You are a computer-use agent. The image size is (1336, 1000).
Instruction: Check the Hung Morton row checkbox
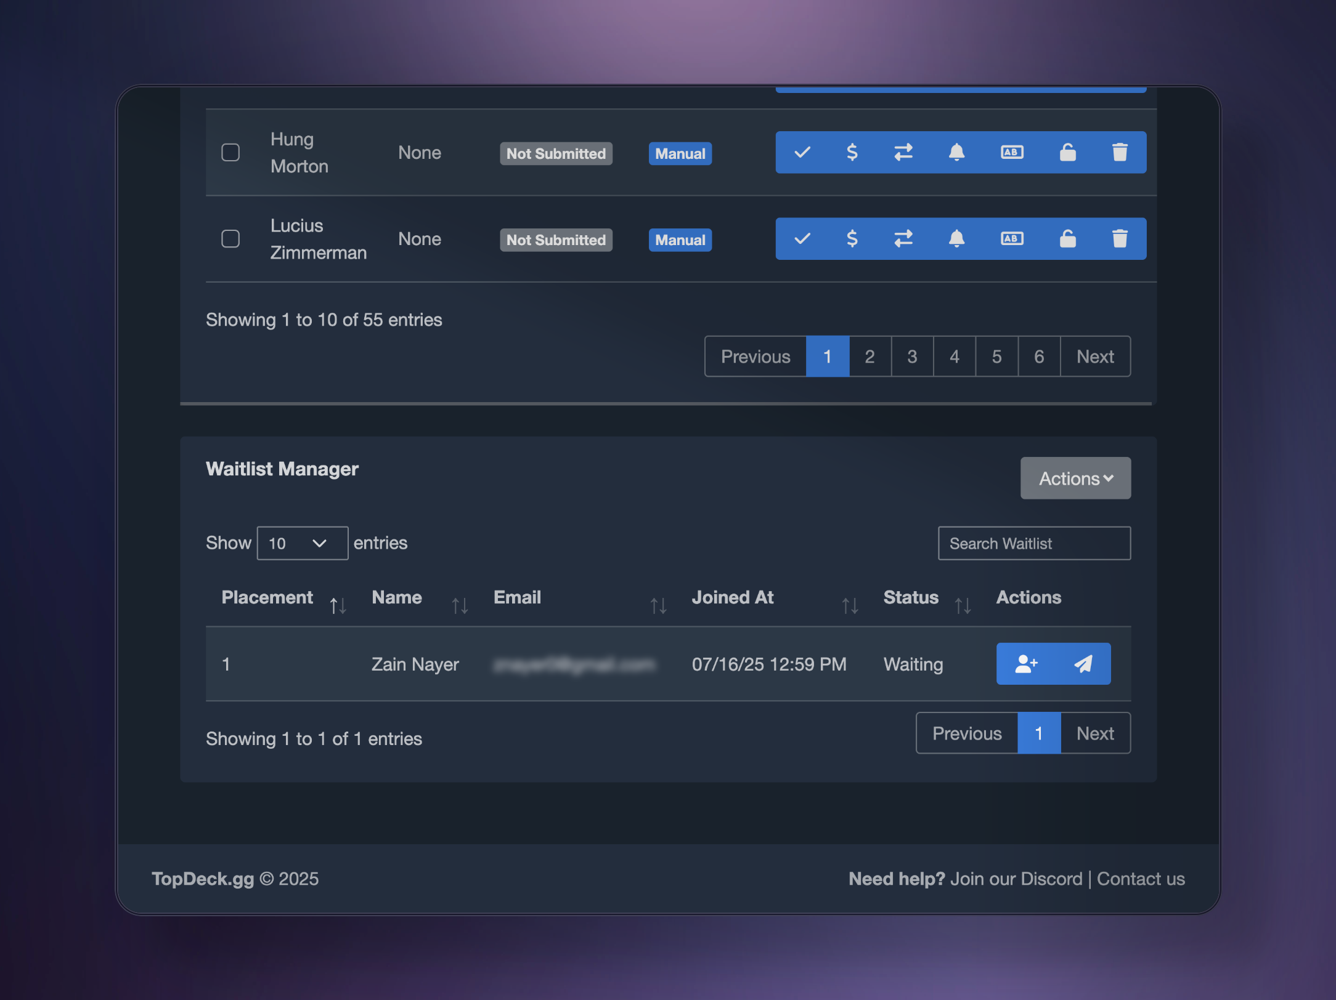[x=230, y=152]
